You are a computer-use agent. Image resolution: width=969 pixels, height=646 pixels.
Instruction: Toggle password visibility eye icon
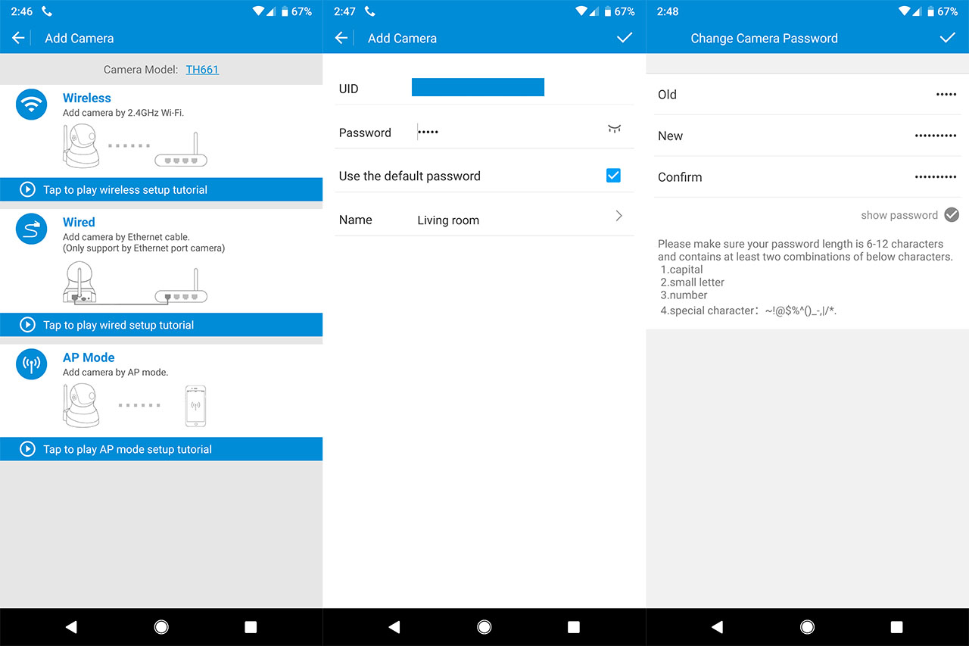(614, 130)
